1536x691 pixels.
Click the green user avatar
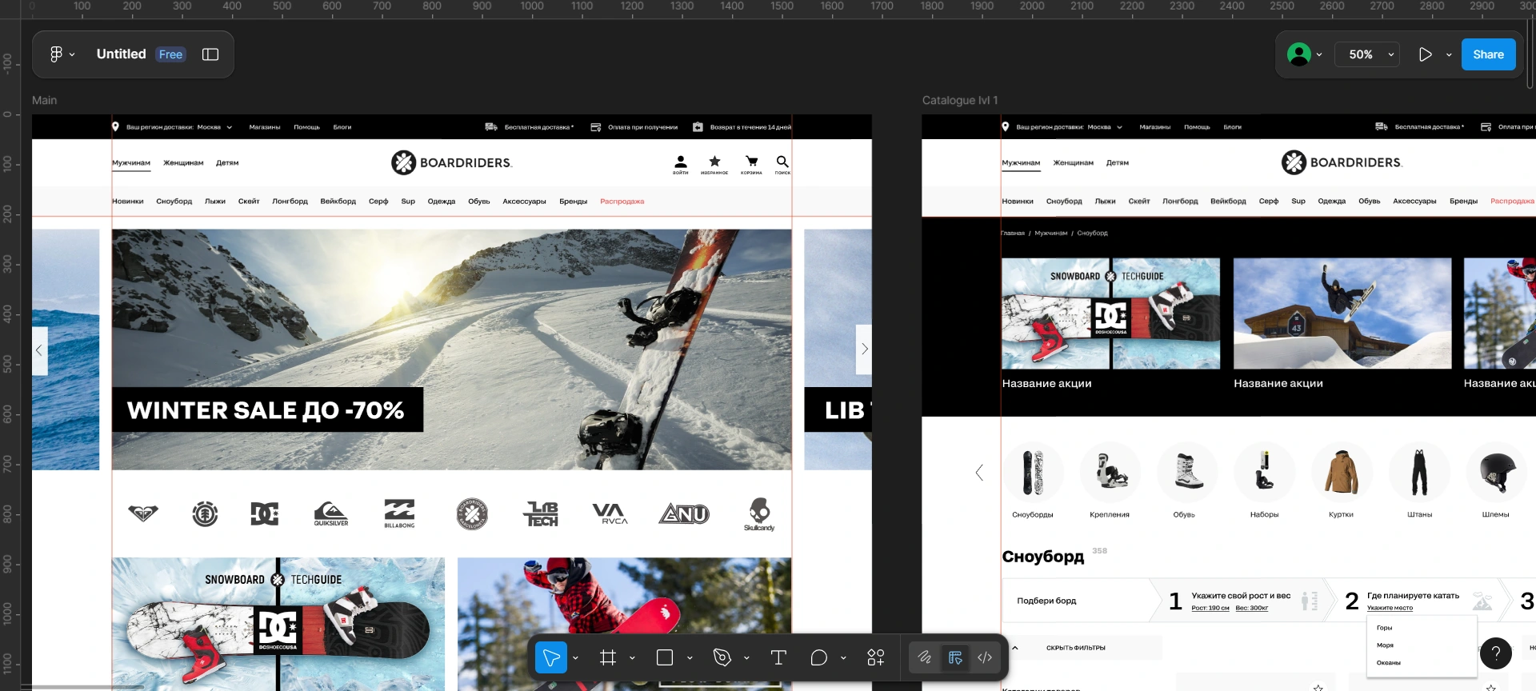point(1299,54)
